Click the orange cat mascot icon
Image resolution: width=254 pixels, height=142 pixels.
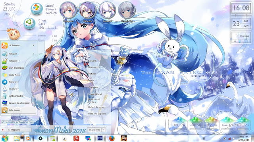pos(13,34)
